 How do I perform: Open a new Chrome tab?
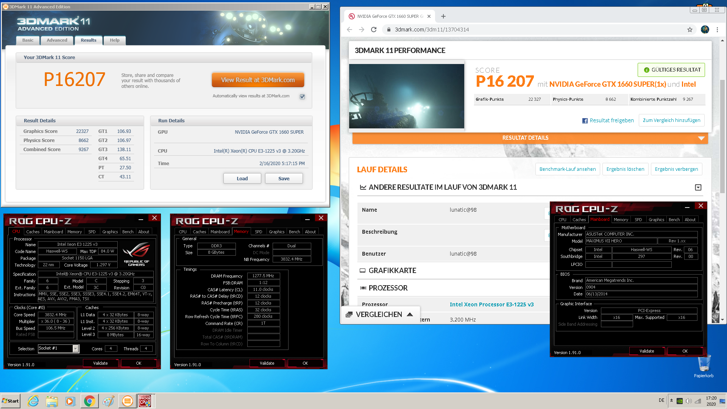[x=443, y=16]
